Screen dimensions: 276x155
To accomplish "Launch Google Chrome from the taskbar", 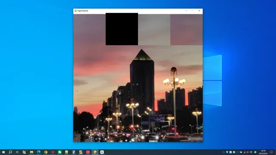I will 46,152.
